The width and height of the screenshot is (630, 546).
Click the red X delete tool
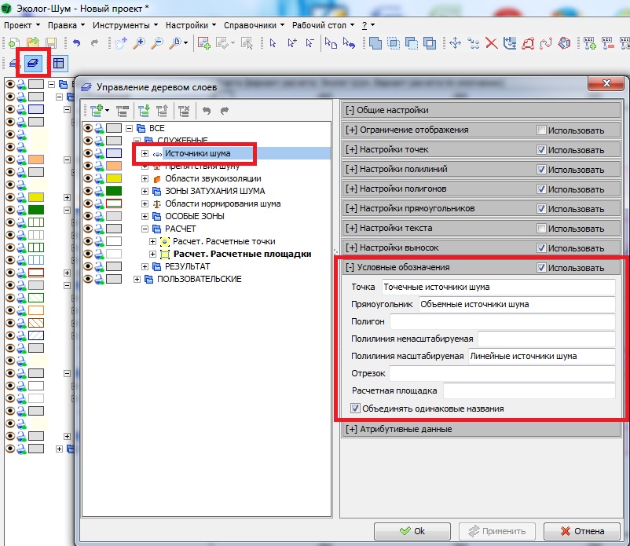pyautogui.click(x=492, y=43)
